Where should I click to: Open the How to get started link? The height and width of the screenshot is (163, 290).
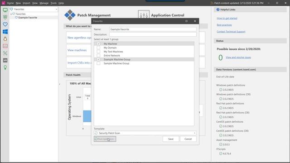[227, 18]
